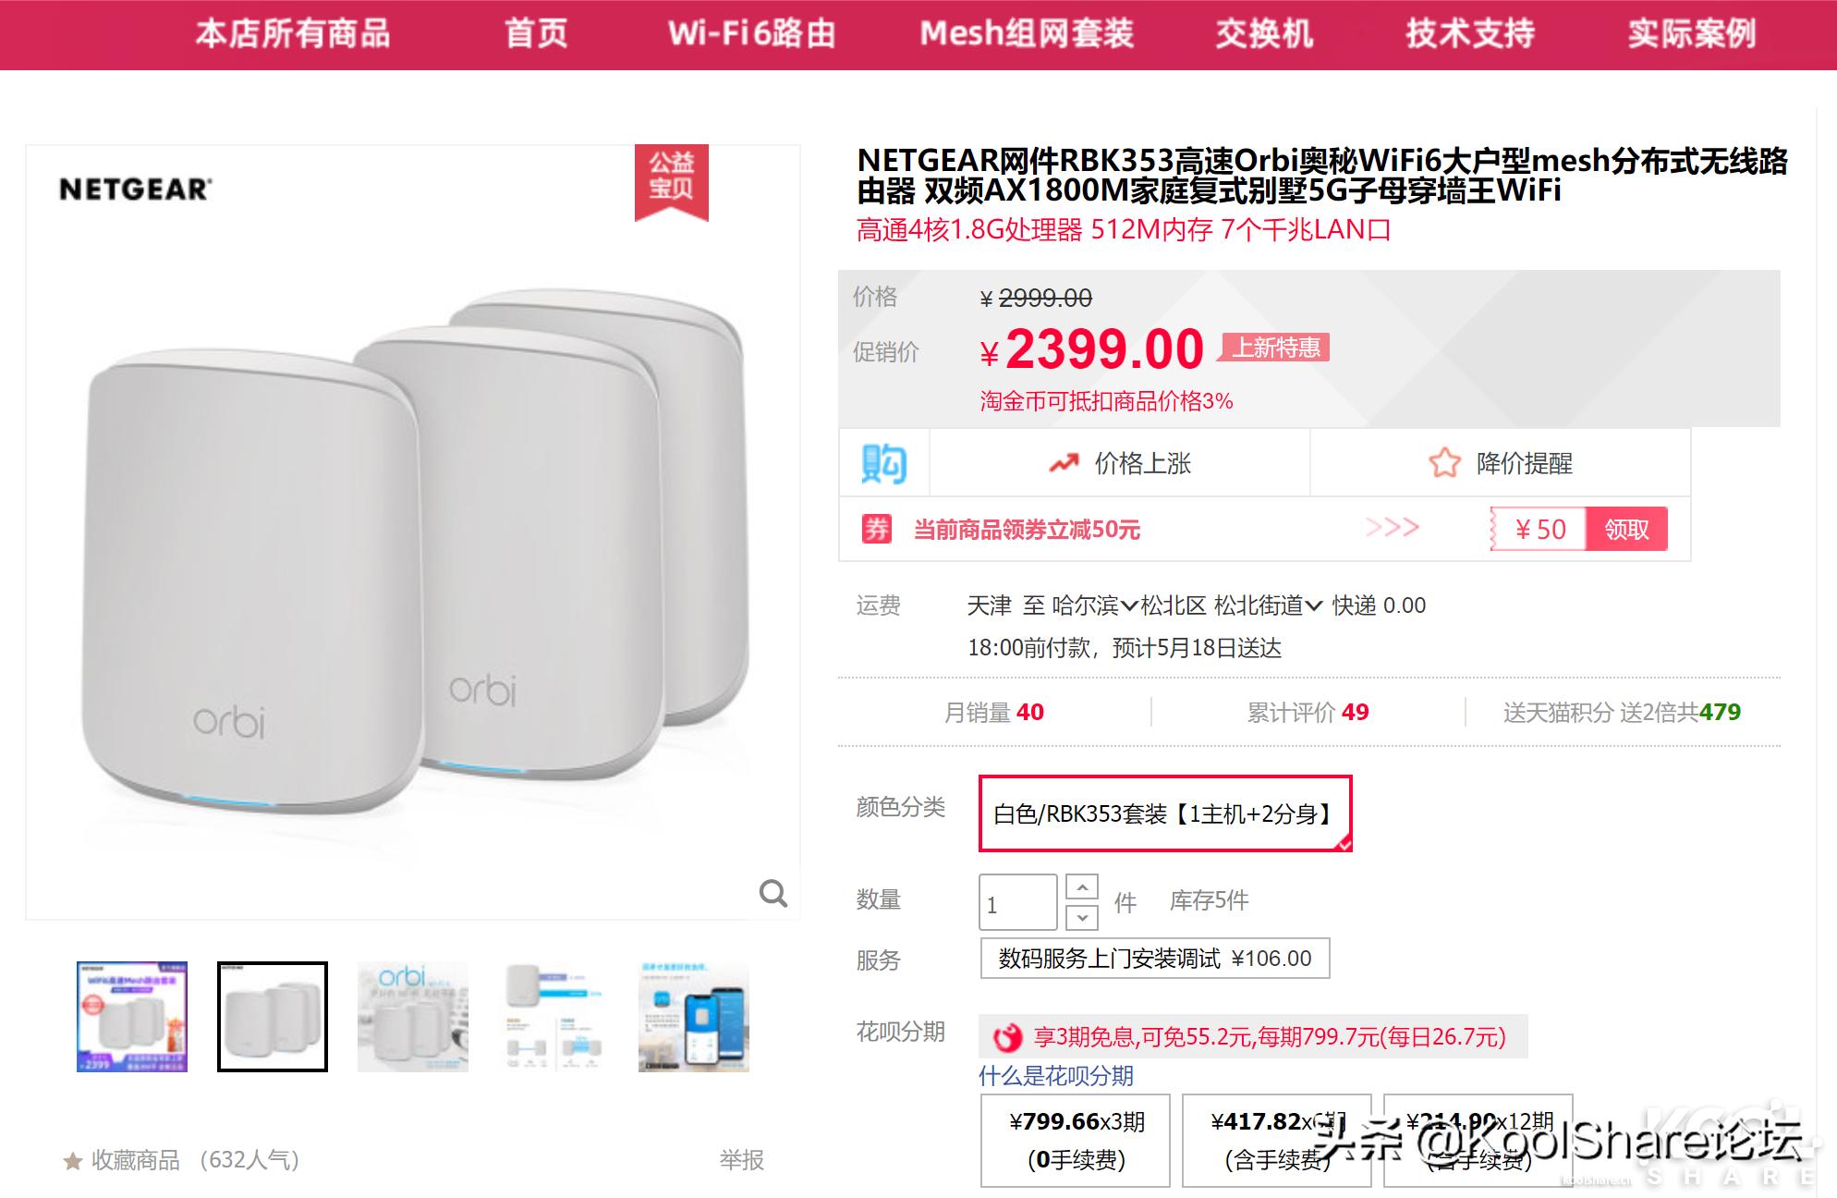Choose the ¥799.66x3期 installment option
Image resolution: width=1837 pixels, height=1198 pixels.
click(x=1073, y=1139)
